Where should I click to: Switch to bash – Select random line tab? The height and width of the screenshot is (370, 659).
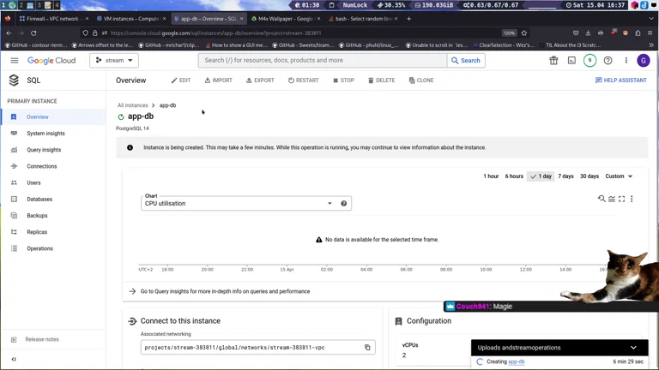(x=363, y=19)
